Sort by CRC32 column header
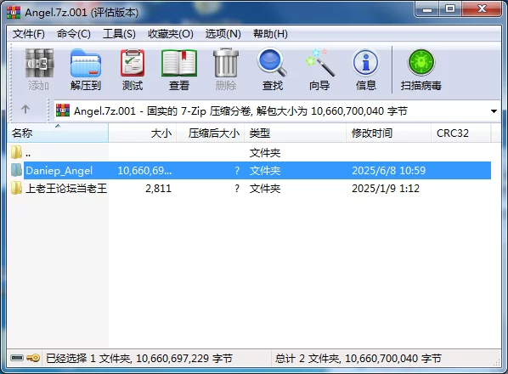This screenshot has width=508, height=374. [461, 133]
